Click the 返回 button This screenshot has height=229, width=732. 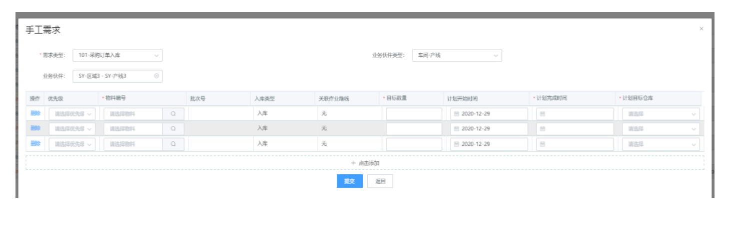point(380,181)
